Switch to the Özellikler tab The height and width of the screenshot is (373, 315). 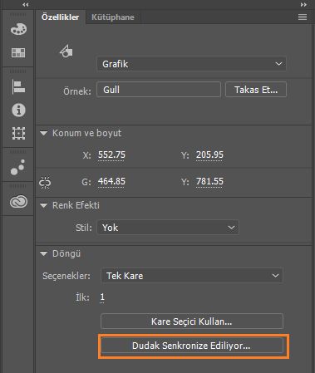pyautogui.click(x=60, y=17)
